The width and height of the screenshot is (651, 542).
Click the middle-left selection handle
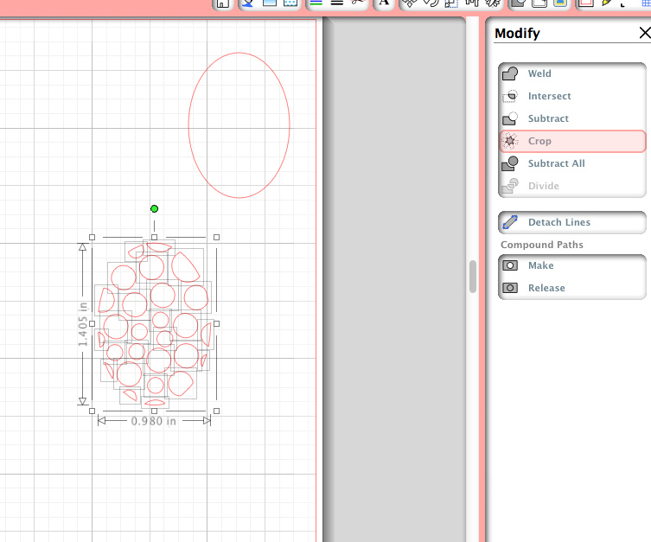pos(93,323)
